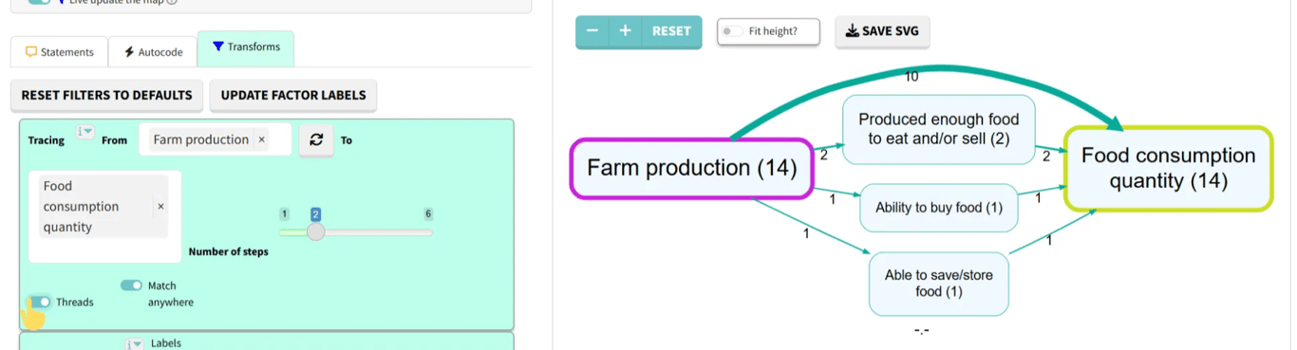Toggle Live update the map switch
Viewport: 1297px width, 350px height.
click(39, 2)
